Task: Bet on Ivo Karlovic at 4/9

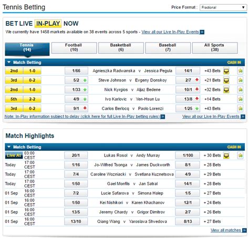Action: pyautogui.click(x=76, y=99)
